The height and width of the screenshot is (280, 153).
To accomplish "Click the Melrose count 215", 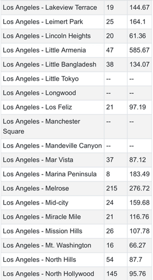I will coord(112,188).
